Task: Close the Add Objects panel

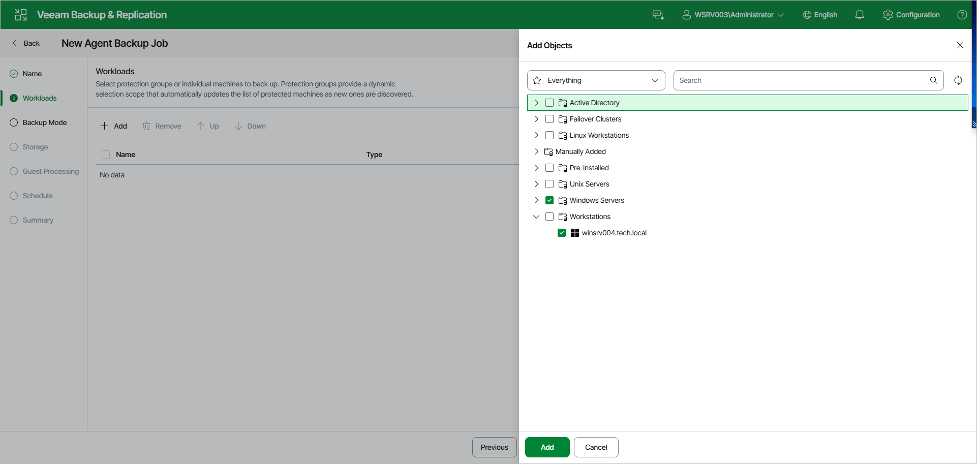Action: click(x=960, y=45)
